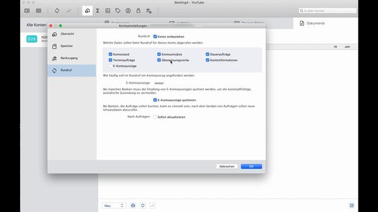Viewport: 378px width, 212px height.
Task: Uncheck the Terminaufträge checkbox
Action: point(110,60)
